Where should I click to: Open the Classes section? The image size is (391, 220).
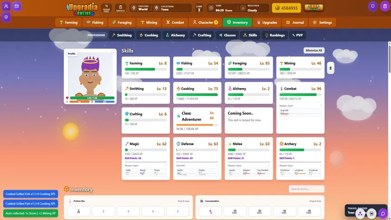[x=227, y=35]
